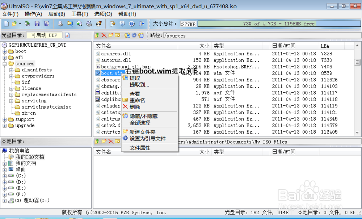This screenshot has height=219, width=362.
Task: Expand the boot folder in disc tree
Action: [5, 51]
